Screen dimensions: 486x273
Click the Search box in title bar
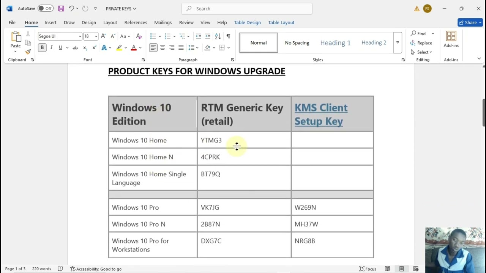click(x=247, y=8)
